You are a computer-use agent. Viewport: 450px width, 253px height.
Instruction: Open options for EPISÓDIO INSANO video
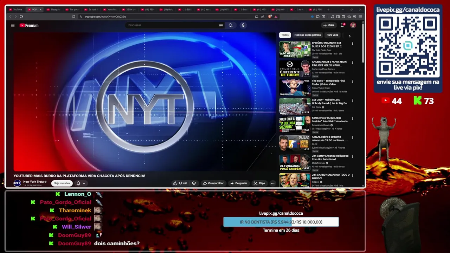point(353,44)
